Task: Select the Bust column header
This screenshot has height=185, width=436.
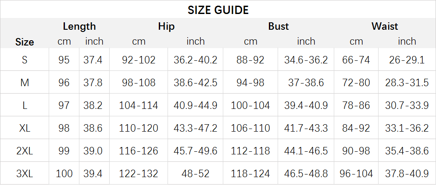Action: [279, 26]
